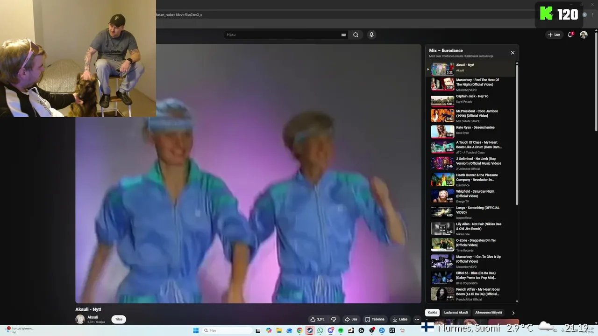Open the three-dot more actions menu
This screenshot has height=336, width=598.
click(417, 319)
